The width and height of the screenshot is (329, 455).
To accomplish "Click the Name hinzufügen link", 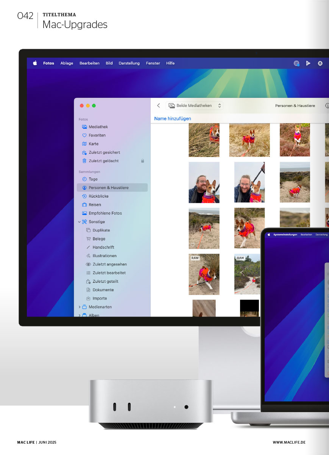I will point(173,119).
